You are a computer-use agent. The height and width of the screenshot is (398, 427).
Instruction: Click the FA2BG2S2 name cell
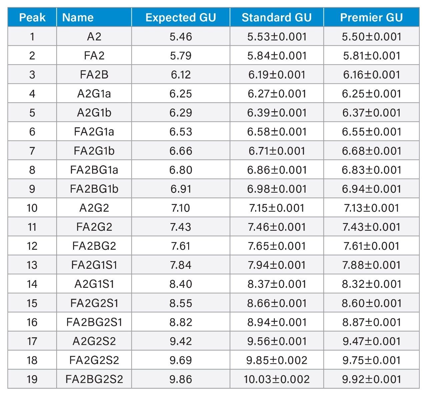click(x=94, y=379)
